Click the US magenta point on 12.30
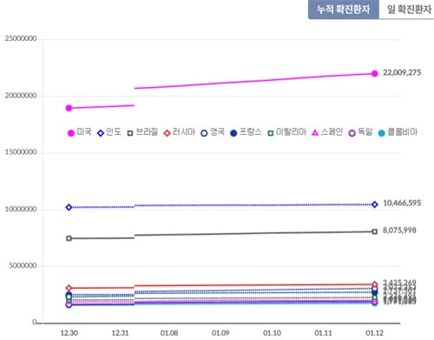This screenshot has width=434, height=340. point(69,108)
